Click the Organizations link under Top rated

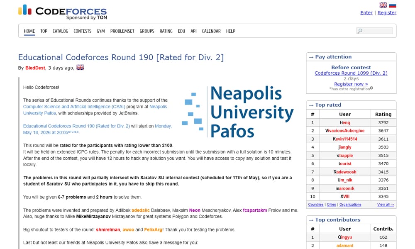(x=350, y=205)
